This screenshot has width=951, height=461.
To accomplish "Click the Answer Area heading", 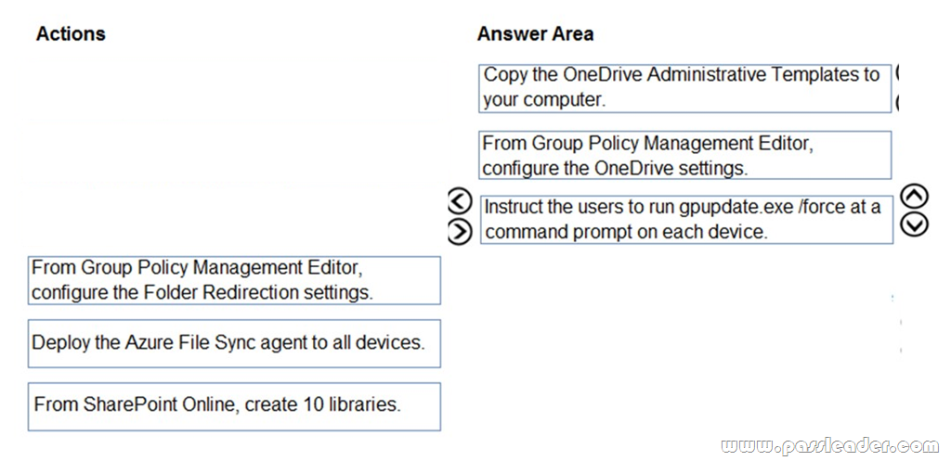I will click(x=536, y=34).
